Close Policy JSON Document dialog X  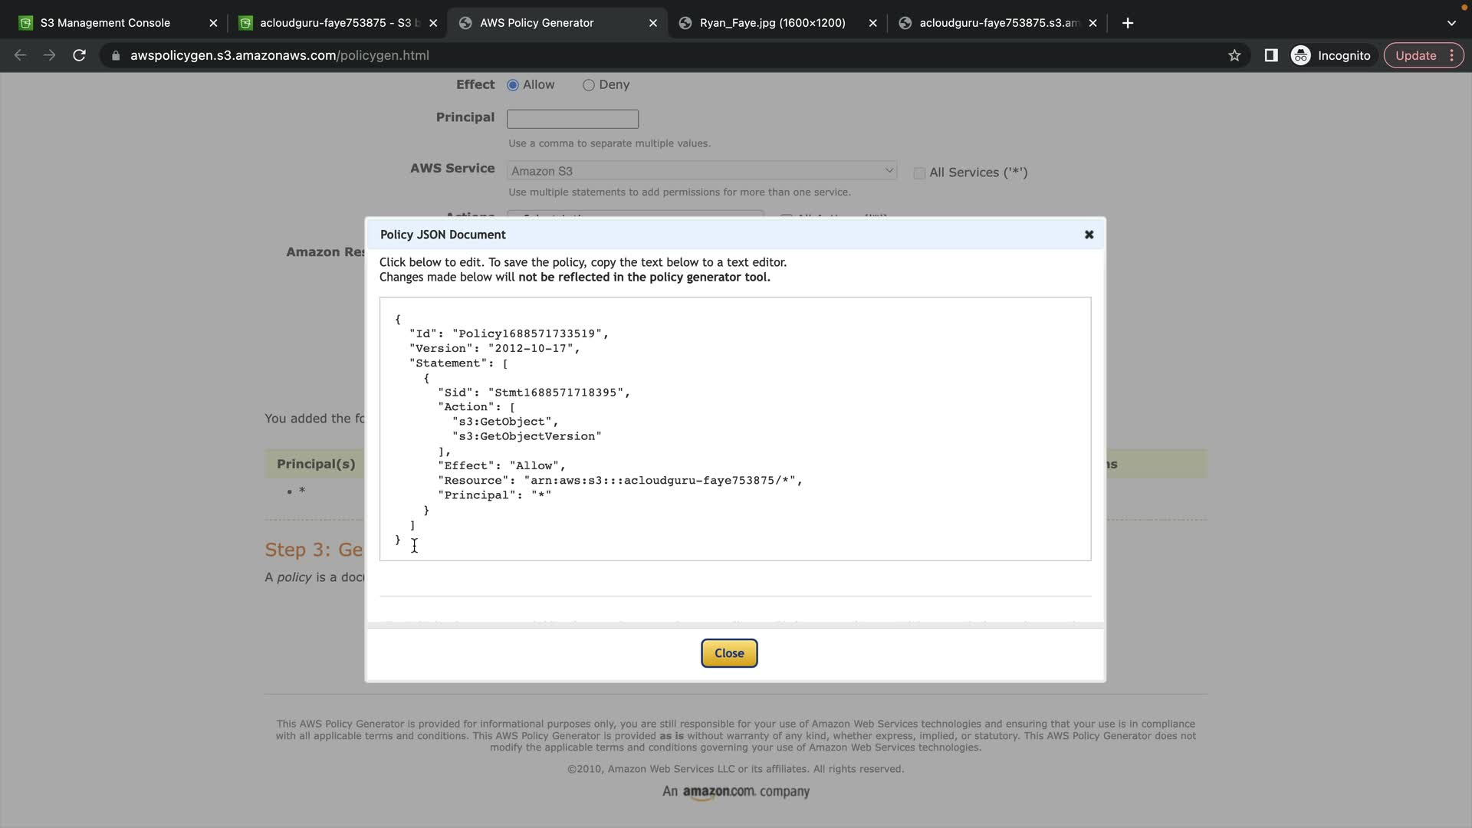(1089, 235)
